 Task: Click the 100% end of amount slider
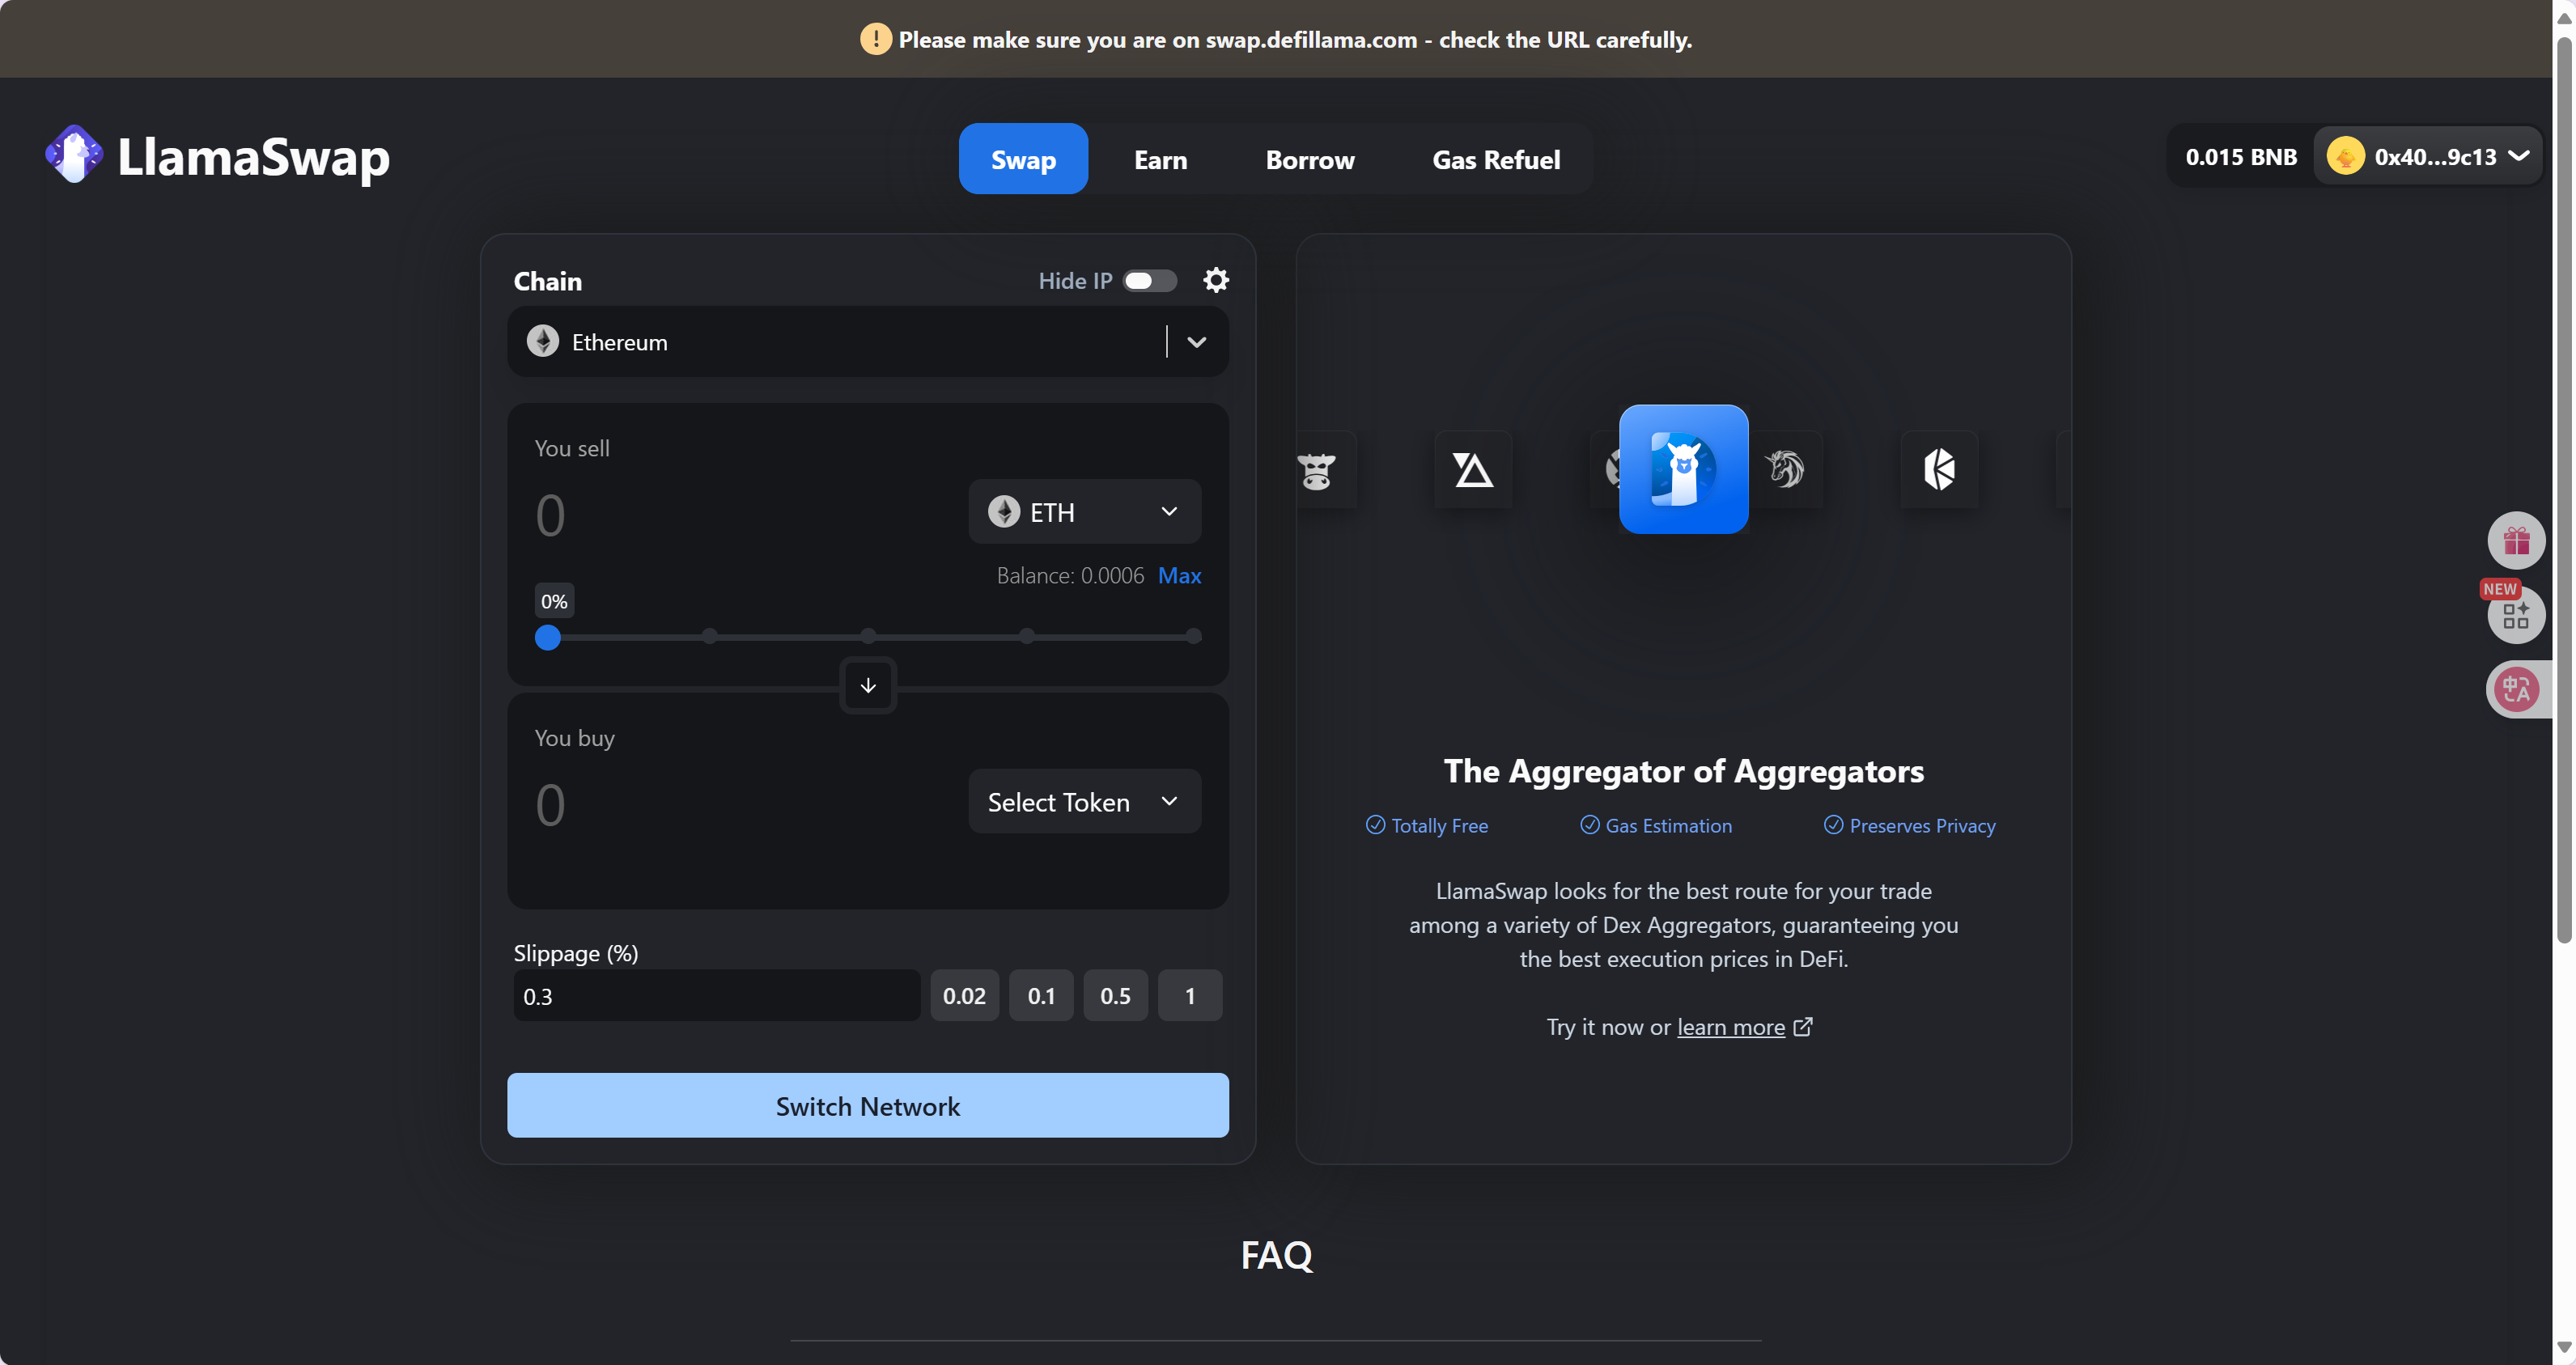click(1194, 636)
